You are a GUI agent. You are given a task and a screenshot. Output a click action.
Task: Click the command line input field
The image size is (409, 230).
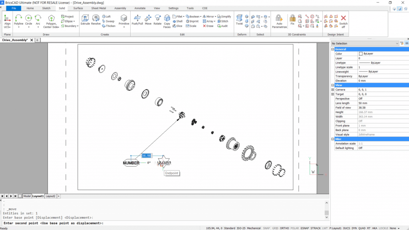(165, 223)
